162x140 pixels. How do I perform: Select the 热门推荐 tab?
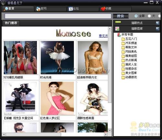coord(11,23)
